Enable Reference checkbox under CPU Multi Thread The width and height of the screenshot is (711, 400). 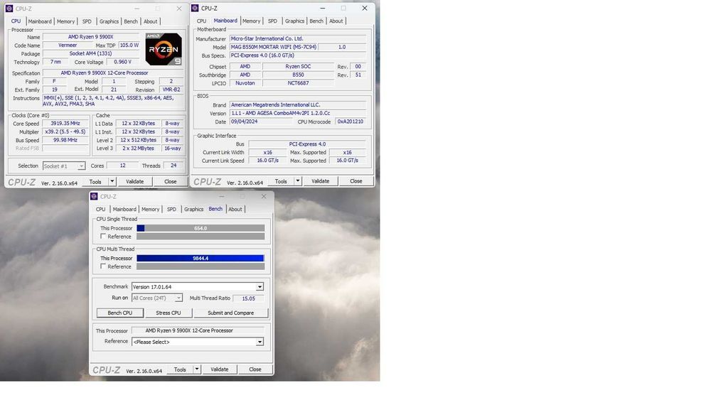click(103, 266)
